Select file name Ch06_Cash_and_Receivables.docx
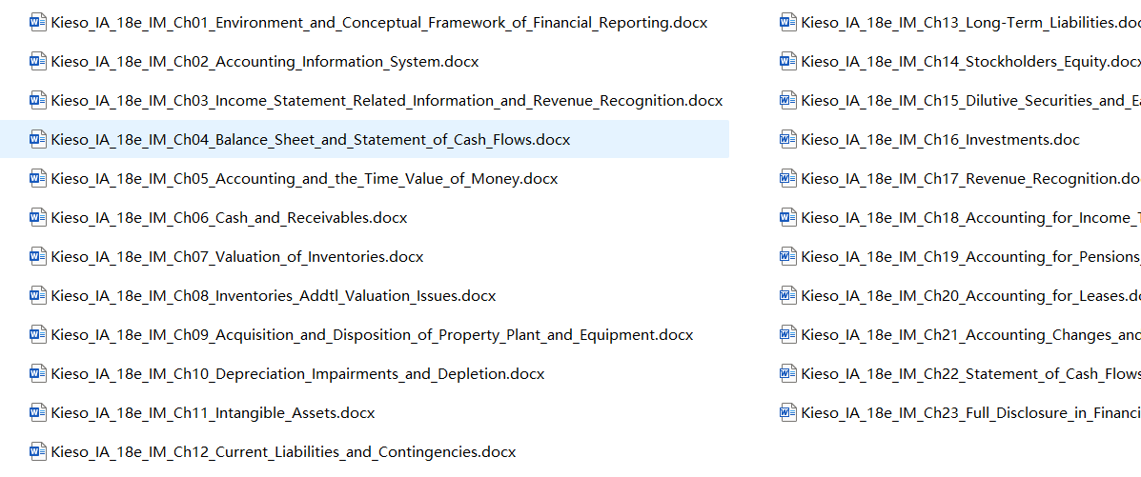The width and height of the screenshot is (1141, 477). [x=229, y=218]
